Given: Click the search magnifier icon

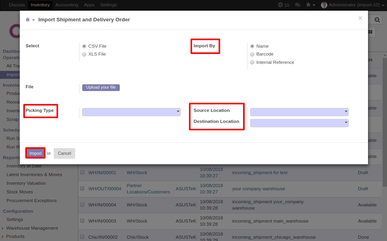Looking at the screenshot, I should pos(377,19).
